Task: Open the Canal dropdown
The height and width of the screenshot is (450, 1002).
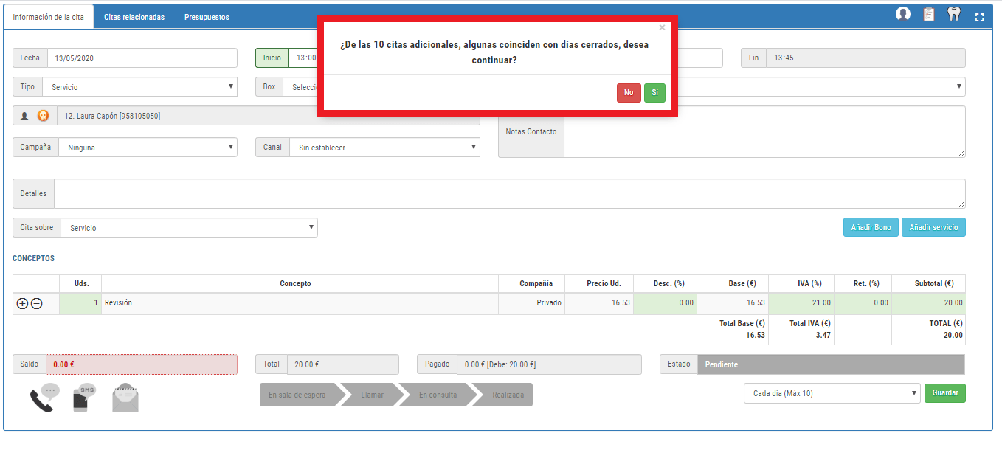Action: pos(384,148)
